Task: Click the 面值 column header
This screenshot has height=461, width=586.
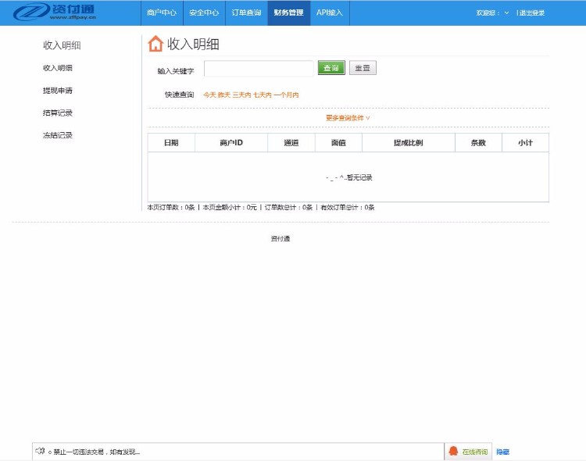Action: click(x=338, y=142)
